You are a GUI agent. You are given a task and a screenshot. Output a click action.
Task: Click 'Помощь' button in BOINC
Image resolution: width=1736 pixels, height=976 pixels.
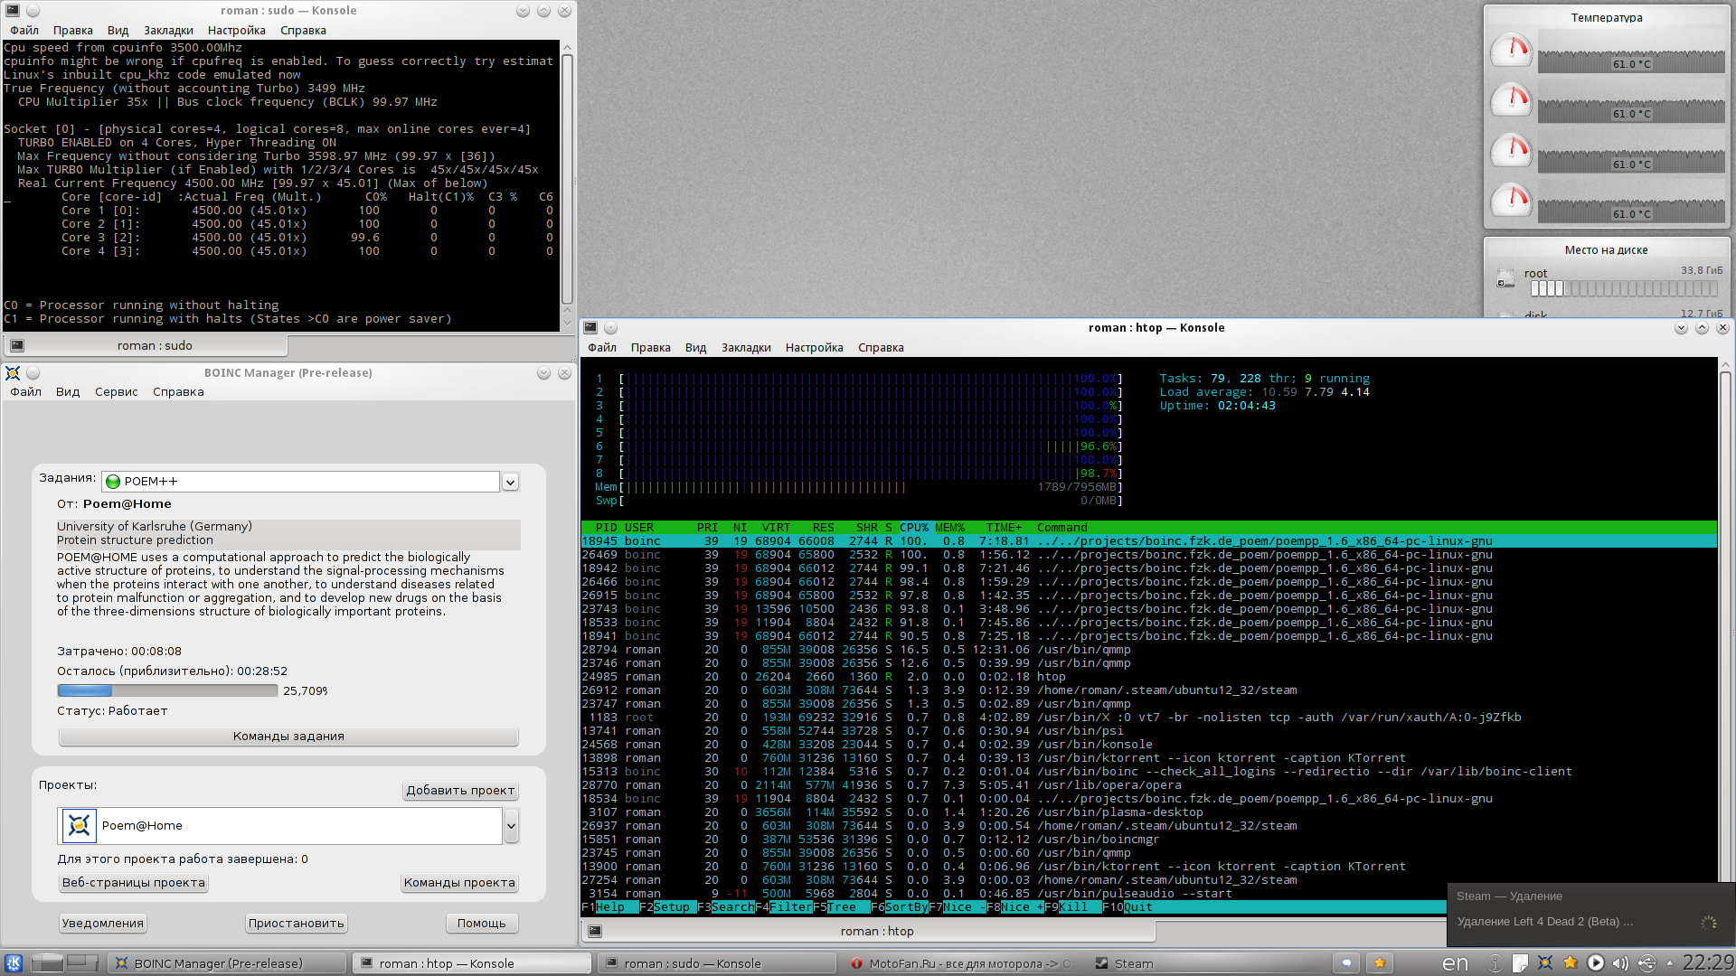tap(482, 924)
